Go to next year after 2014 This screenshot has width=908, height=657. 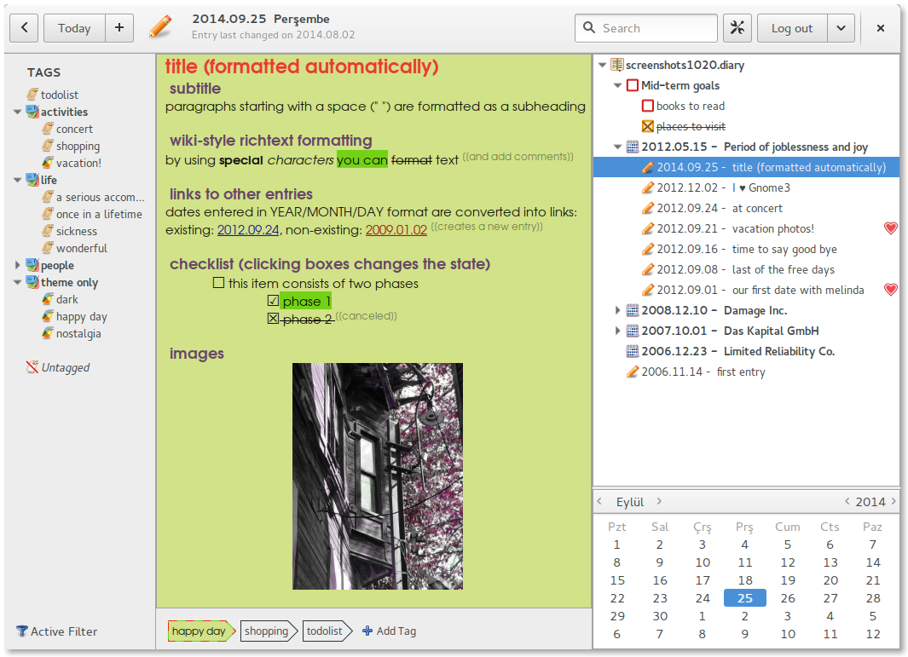tap(894, 501)
